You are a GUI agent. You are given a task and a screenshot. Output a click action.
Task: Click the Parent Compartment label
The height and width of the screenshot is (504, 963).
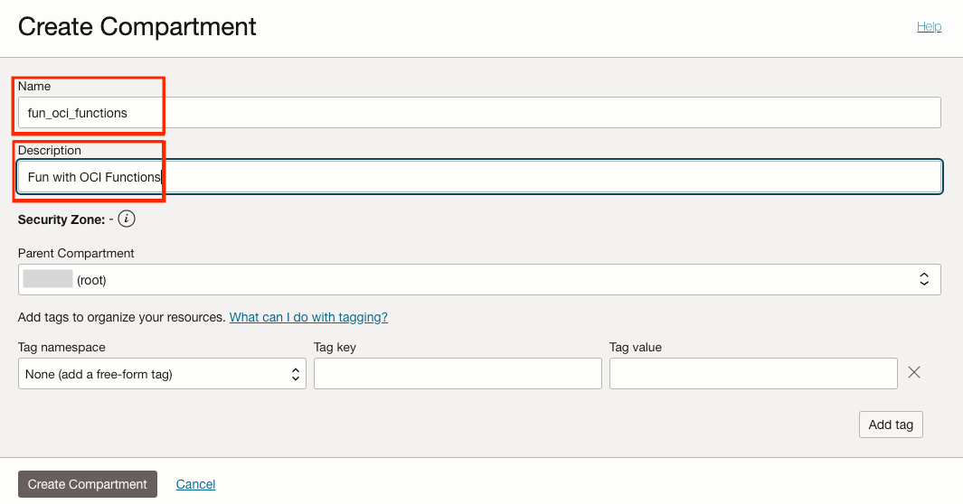click(x=76, y=253)
